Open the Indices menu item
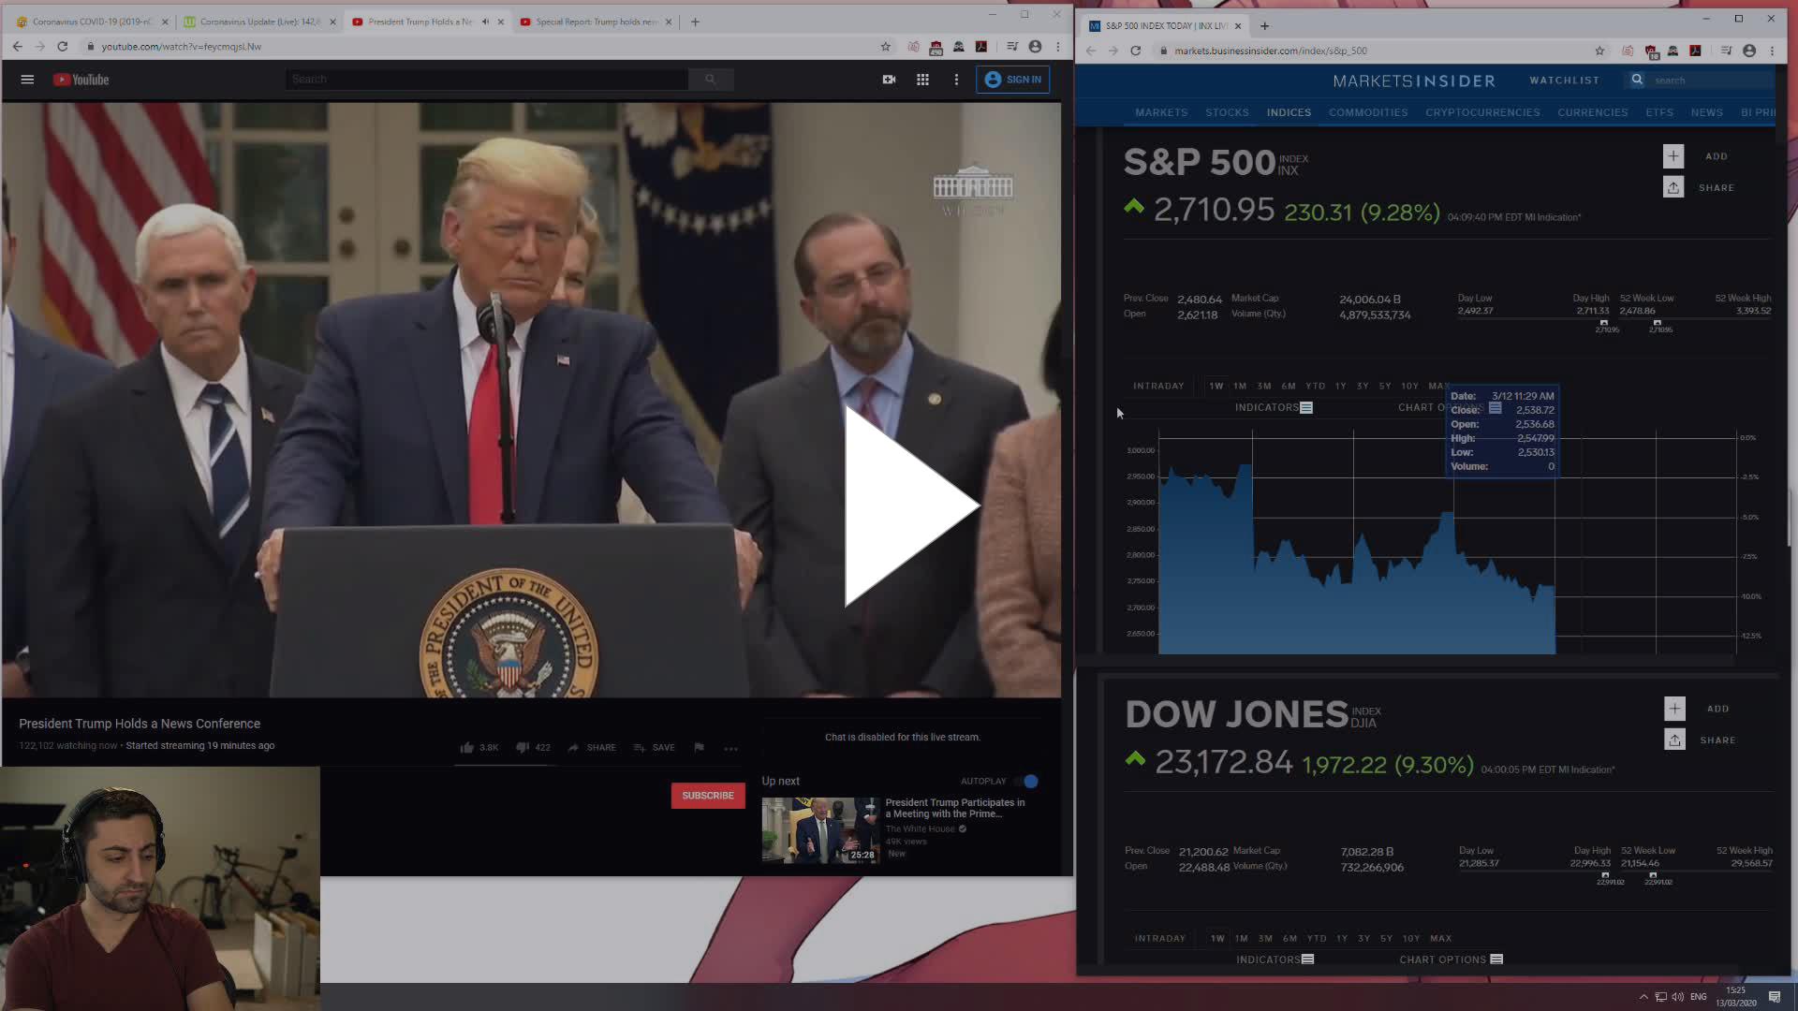Screen dimensions: 1798x1011 coord(1289,112)
